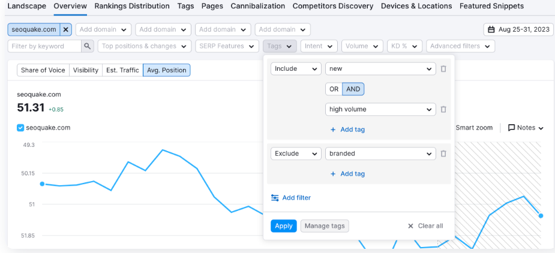Delete the 'branded' exclude tag row

point(443,153)
